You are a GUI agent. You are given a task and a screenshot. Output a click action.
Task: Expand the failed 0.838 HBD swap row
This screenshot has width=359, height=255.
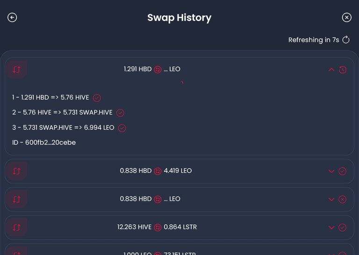click(x=331, y=199)
